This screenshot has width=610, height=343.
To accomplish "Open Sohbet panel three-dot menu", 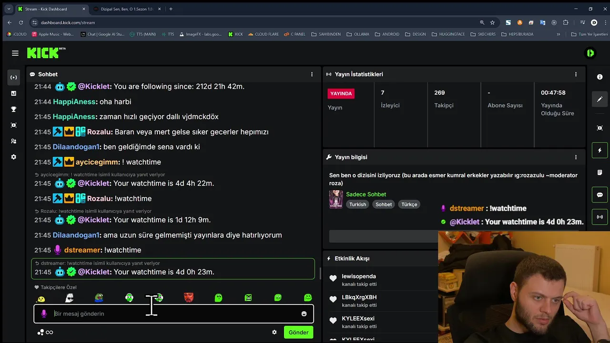I will [x=312, y=74].
